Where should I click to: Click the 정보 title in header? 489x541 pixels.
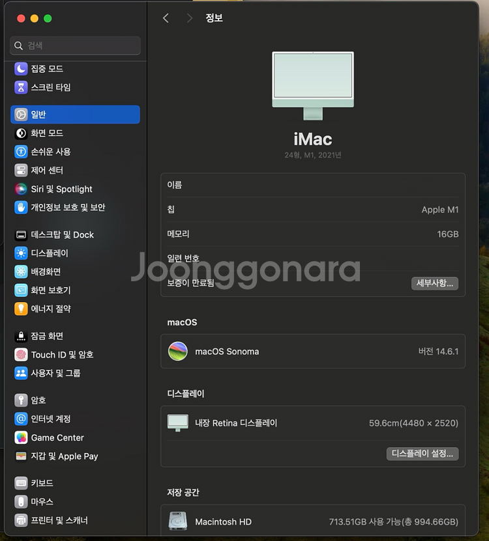214,18
